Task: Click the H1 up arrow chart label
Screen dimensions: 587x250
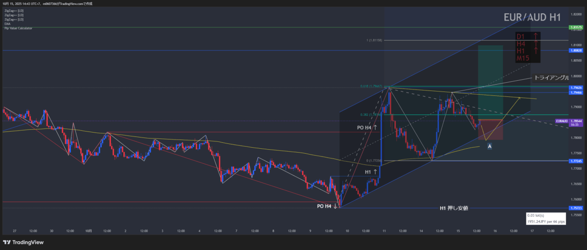Action: 371,172
